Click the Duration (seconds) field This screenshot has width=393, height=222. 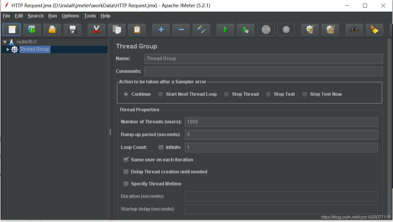tap(281, 196)
